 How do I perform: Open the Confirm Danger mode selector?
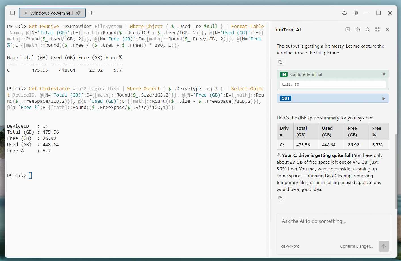coord(356,246)
